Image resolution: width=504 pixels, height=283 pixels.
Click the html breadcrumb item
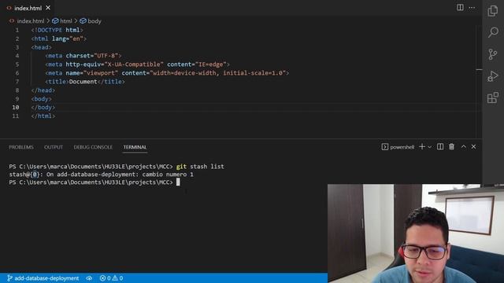tap(62, 21)
